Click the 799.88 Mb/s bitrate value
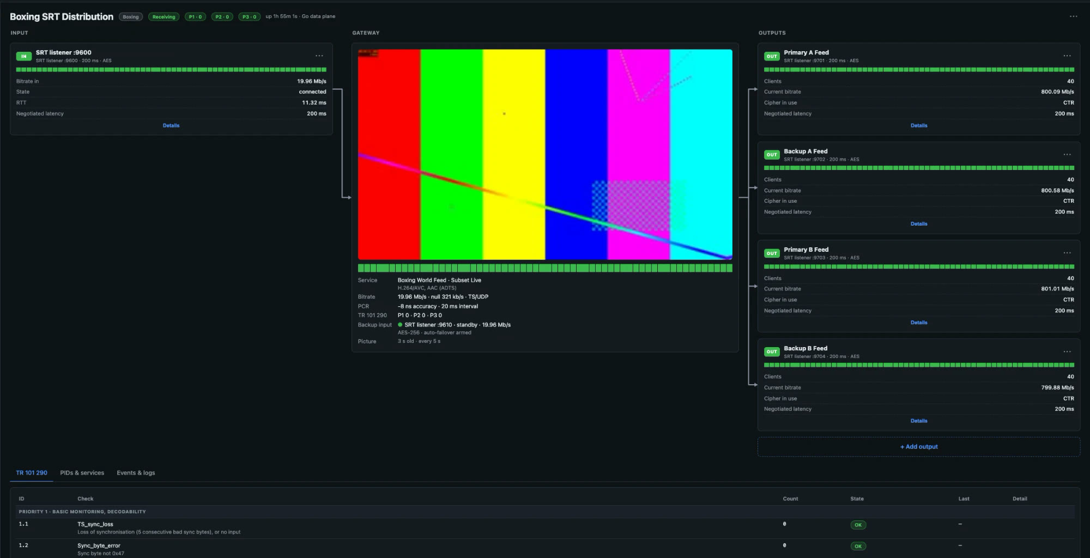The height and width of the screenshot is (558, 1090). coord(1057,388)
